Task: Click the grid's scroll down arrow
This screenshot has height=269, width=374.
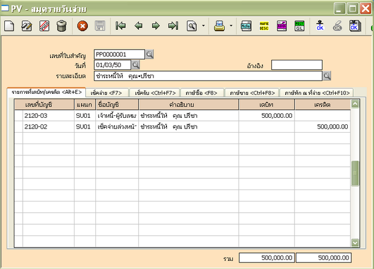Action: pyautogui.click(x=356, y=243)
